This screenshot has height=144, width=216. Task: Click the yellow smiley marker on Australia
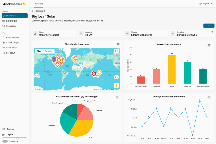[x=99, y=72]
